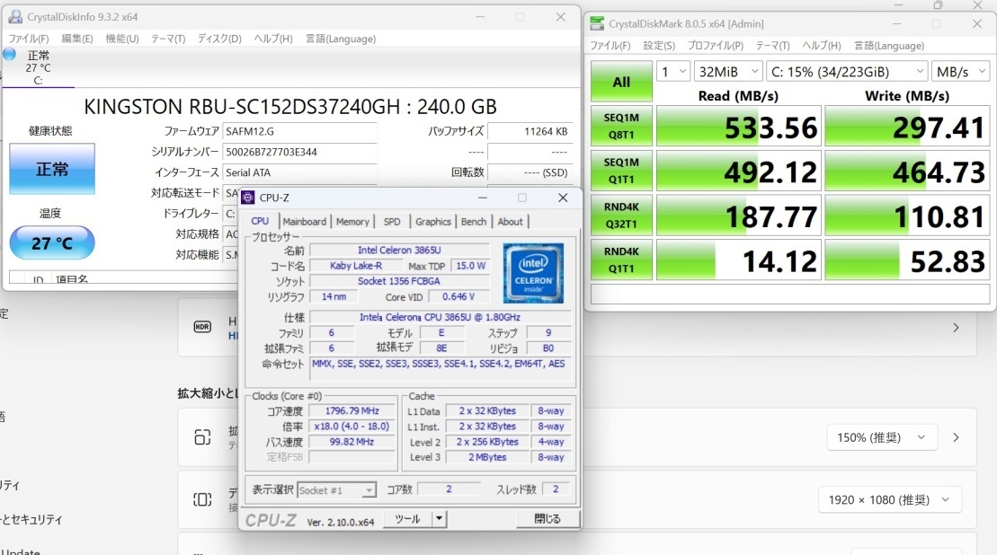Click the empty comment box in CrystalDiskMark

click(790, 294)
